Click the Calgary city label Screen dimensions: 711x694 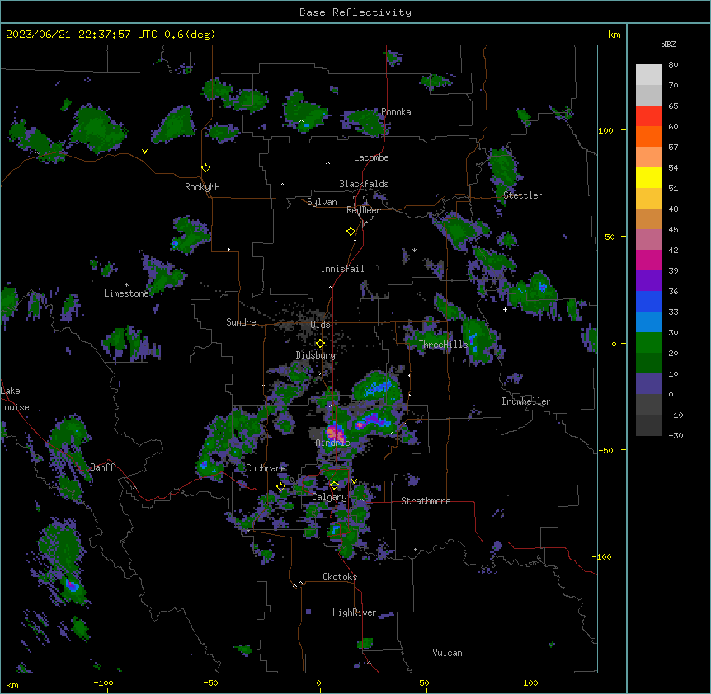329,497
